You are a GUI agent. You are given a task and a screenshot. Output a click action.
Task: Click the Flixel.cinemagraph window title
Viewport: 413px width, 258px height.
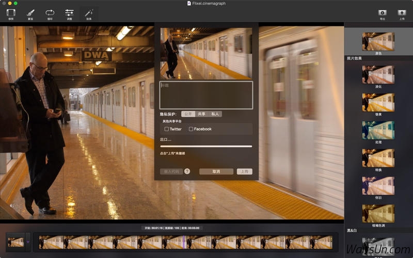[x=209, y=3]
